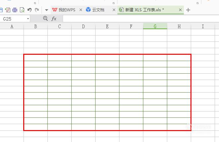
Task: Click the zoom magnifier icon by formula bar
Action: click(x=45, y=19)
